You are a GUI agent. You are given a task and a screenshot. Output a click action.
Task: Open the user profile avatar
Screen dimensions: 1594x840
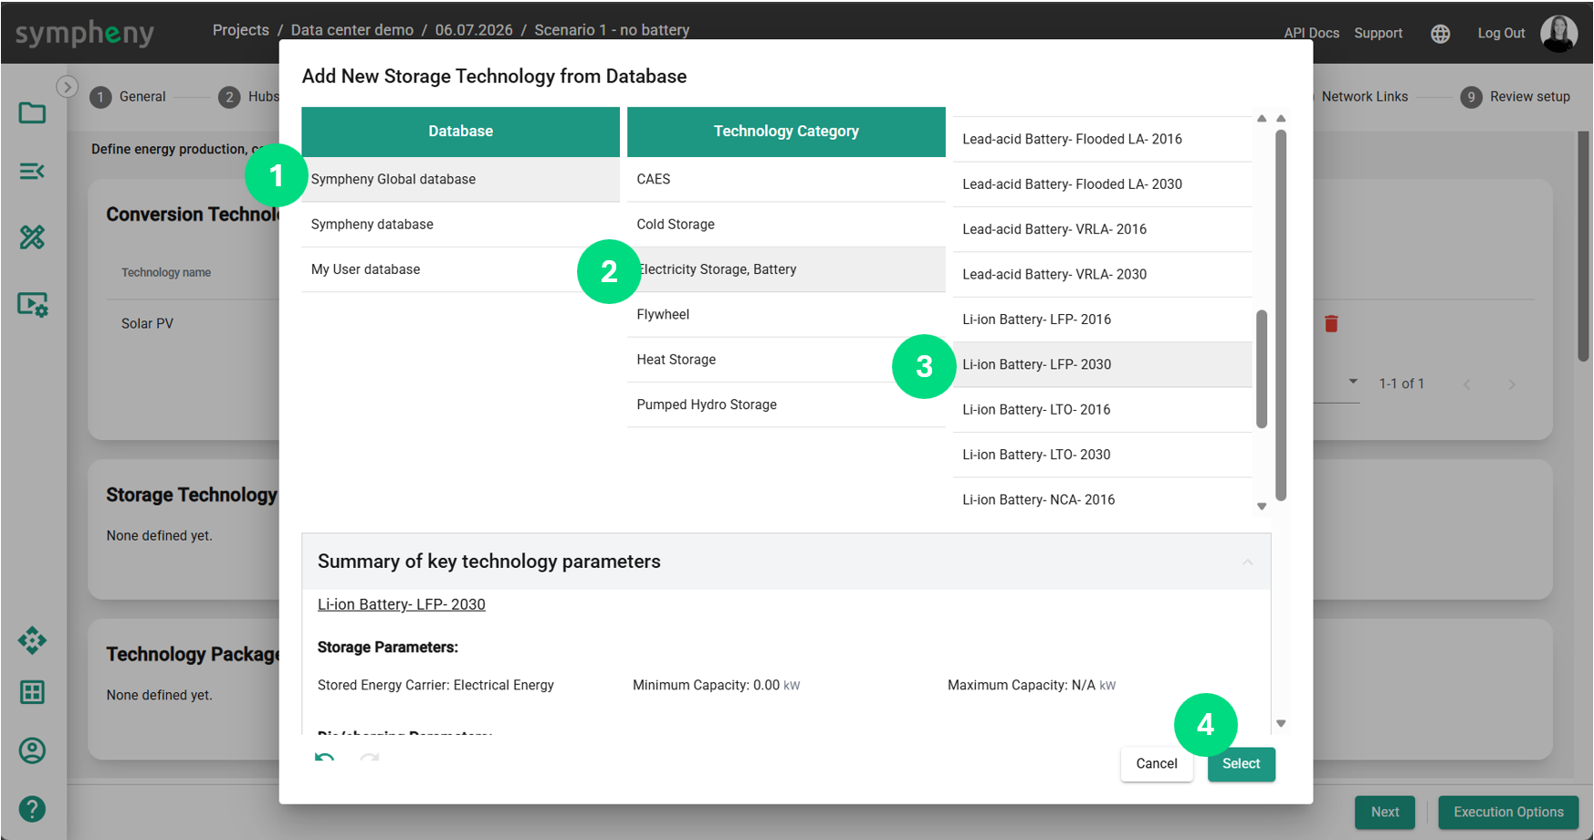click(x=1559, y=33)
